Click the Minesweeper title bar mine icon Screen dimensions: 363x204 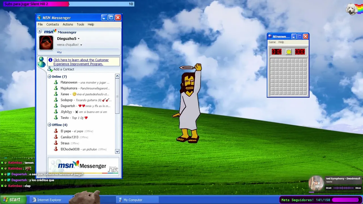[x=270, y=36]
